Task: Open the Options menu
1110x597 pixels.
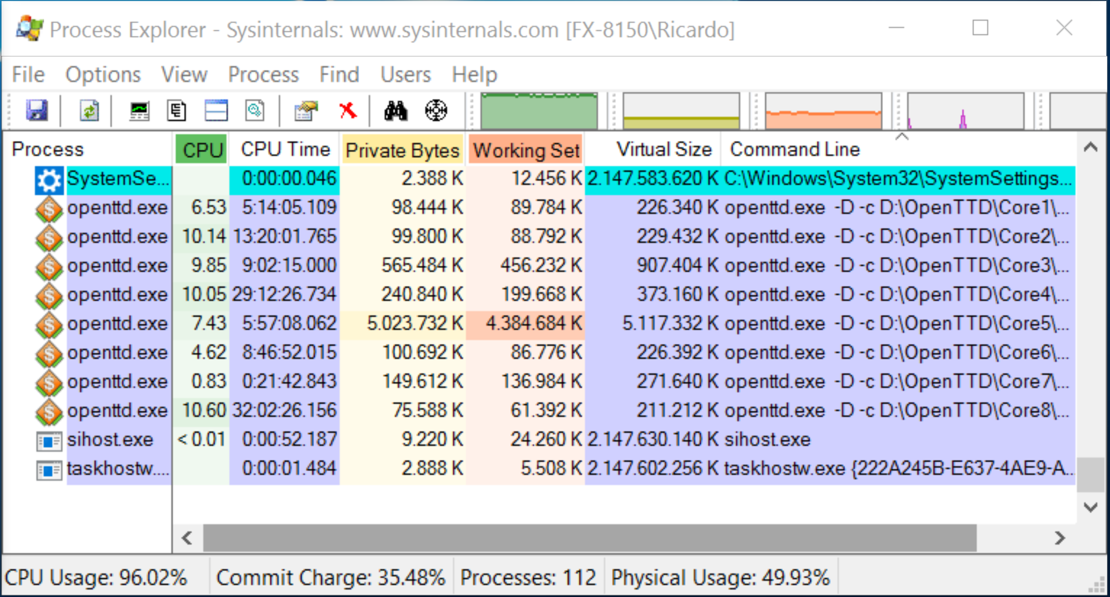Action: (x=103, y=75)
